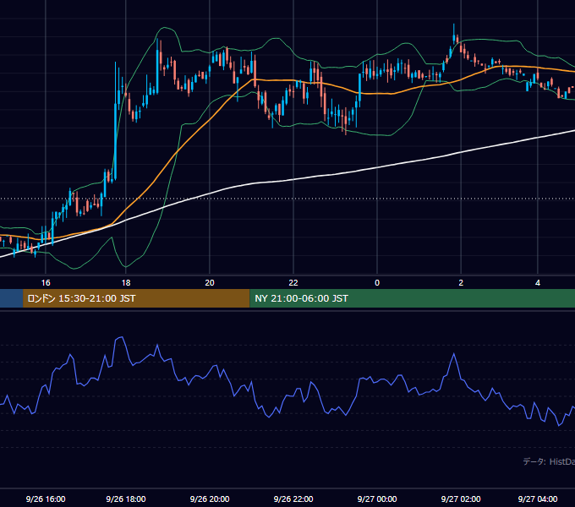575x507 pixels.
Task: Click the '18' time axis label
Action: (x=126, y=283)
